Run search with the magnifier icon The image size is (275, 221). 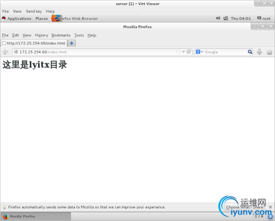tap(250, 52)
